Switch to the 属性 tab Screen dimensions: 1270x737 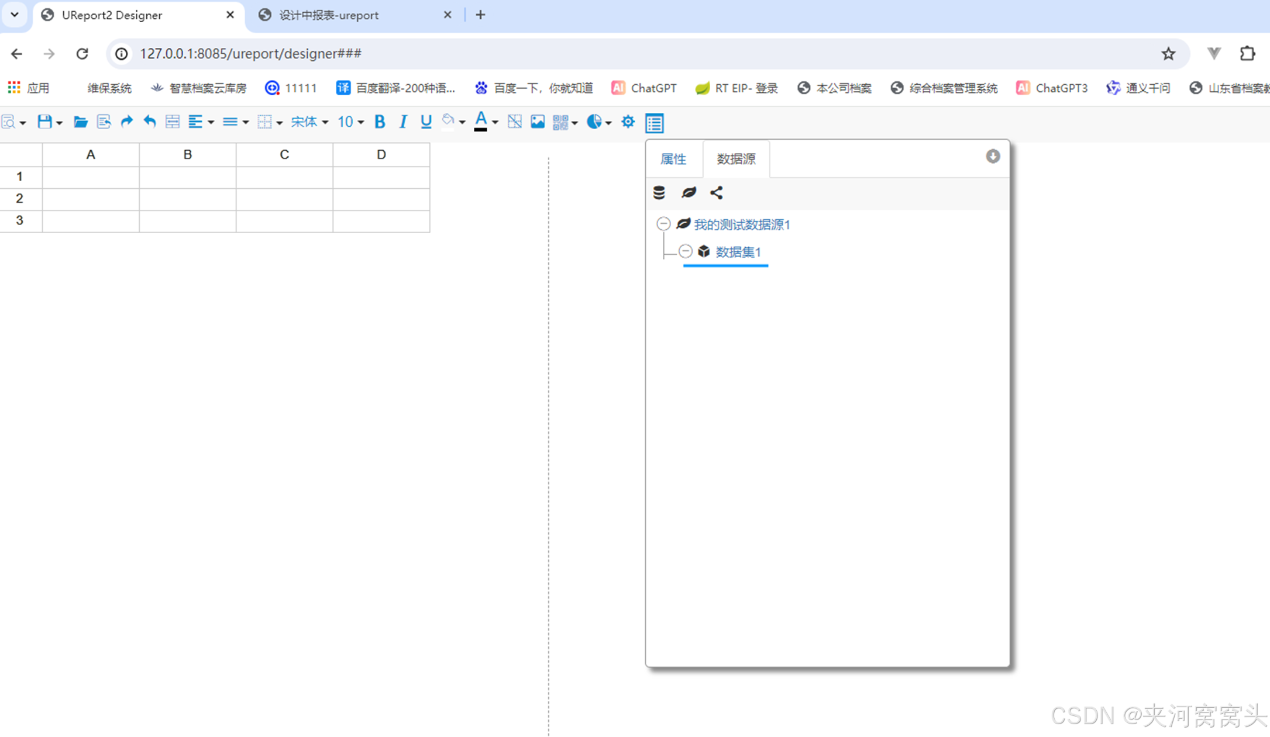click(x=673, y=159)
